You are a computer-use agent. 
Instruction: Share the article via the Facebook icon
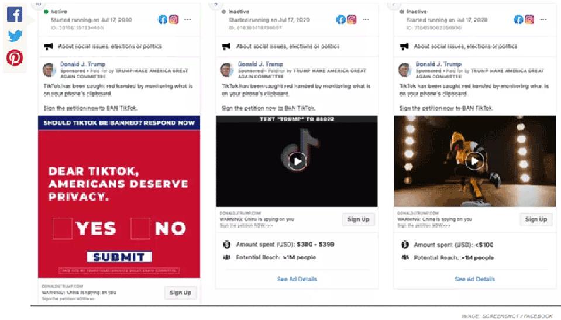(x=15, y=15)
